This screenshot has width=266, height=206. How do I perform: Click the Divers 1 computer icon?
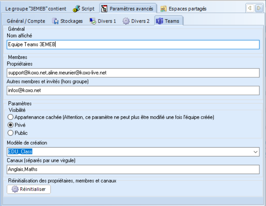click(x=93, y=21)
